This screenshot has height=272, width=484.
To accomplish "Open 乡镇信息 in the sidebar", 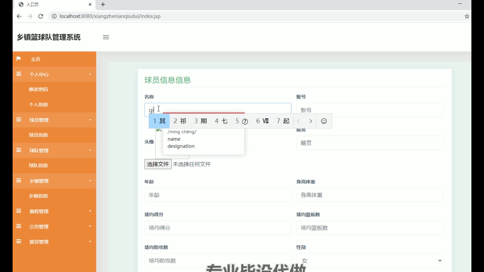I will (38, 196).
